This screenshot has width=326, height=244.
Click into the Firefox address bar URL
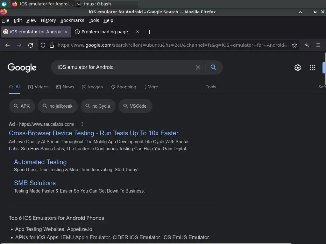[x=173, y=45]
